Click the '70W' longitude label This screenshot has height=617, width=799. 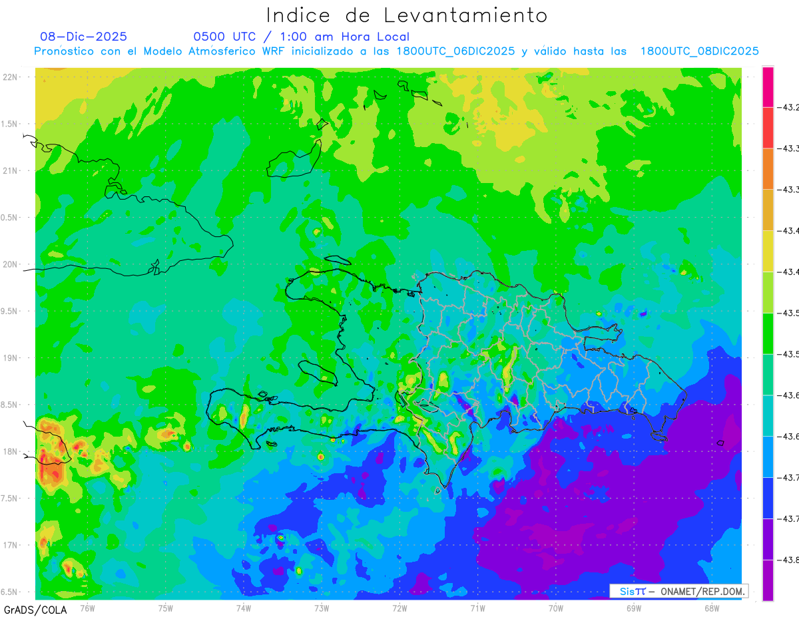tap(555, 608)
